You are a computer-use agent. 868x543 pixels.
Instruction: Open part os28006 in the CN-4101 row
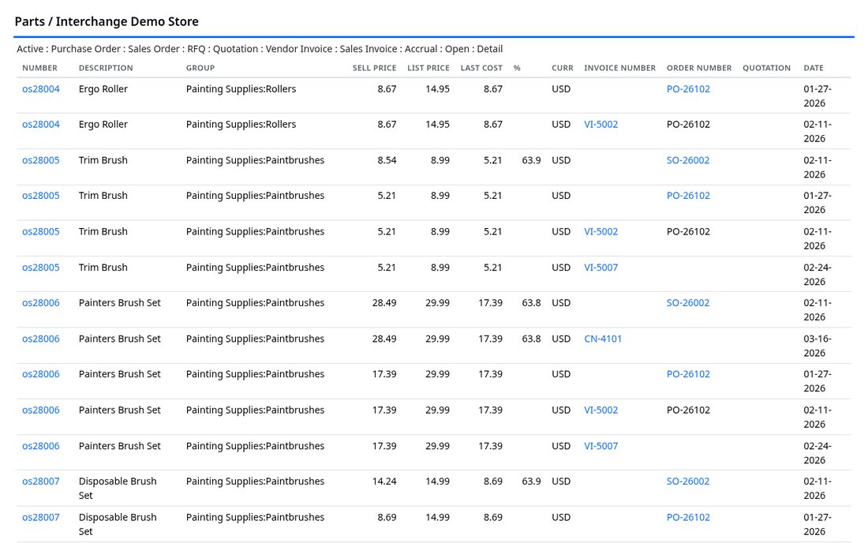coord(41,339)
